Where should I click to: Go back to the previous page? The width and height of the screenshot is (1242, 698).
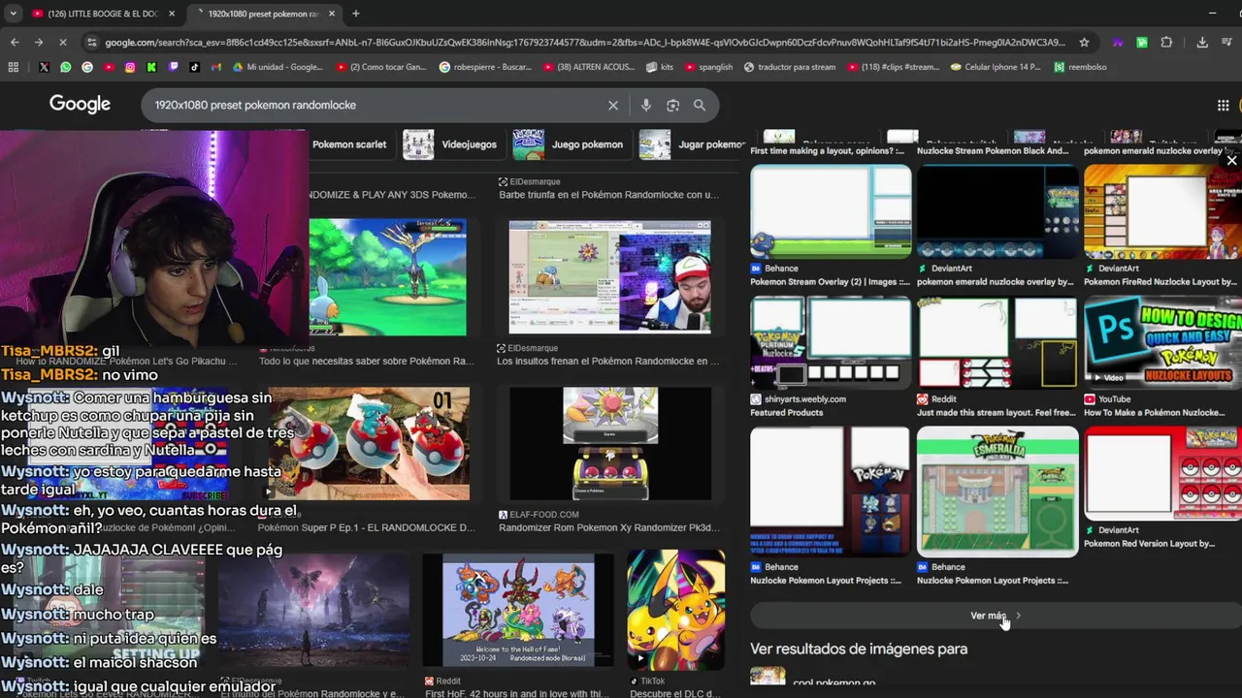pos(15,43)
